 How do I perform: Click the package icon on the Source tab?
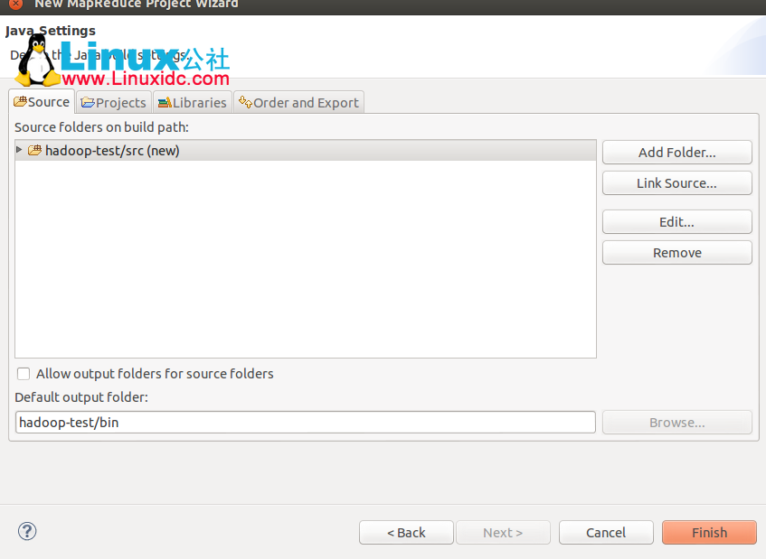[x=21, y=101]
